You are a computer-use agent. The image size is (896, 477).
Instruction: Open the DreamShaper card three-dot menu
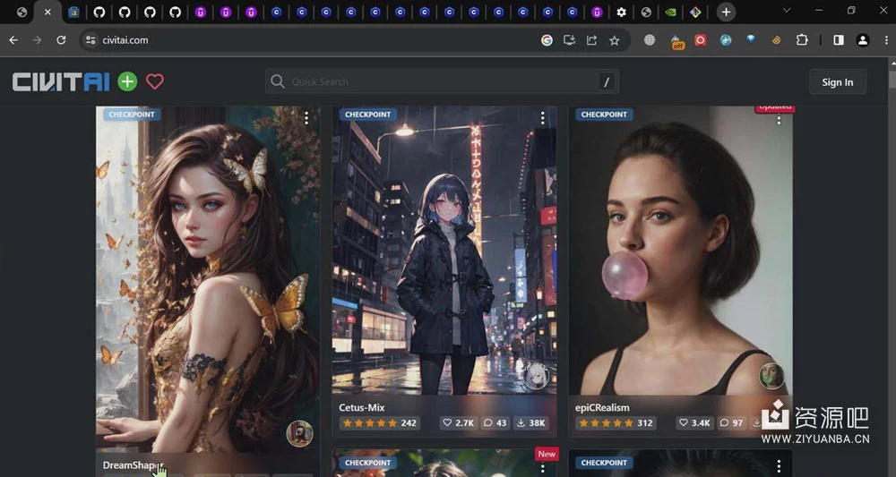[306, 118]
